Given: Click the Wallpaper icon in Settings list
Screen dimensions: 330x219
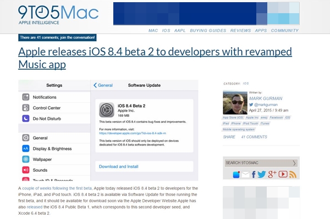Looking at the screenshot, I should point(26,159).
